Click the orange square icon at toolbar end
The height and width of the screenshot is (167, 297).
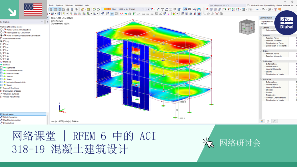point(280,9)
